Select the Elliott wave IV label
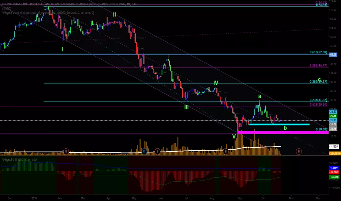Image resolution: width=341 pixels, height=201 pixels. (x=216, y=83)
